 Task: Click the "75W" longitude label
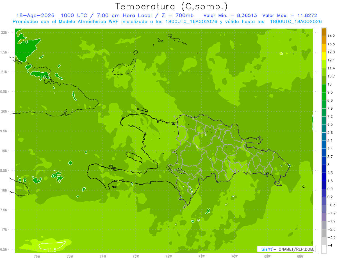click(70, 256)
